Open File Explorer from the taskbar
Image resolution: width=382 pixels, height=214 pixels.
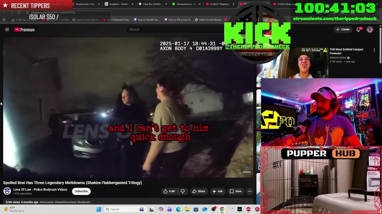point(187,209)
